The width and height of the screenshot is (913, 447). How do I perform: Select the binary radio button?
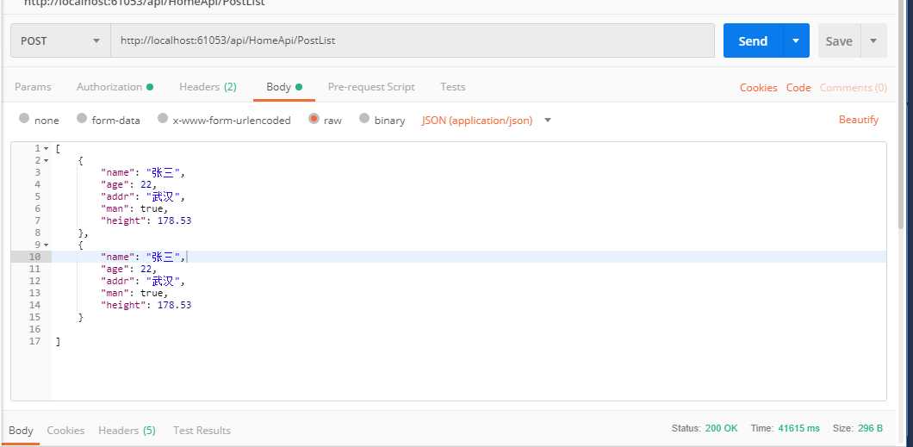point(364,118)
